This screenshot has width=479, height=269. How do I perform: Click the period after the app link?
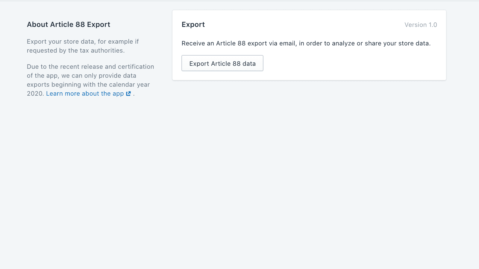click(x=134, y=94)
